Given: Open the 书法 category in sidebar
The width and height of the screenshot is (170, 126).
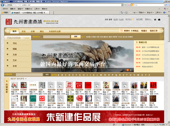Looking at the screenshot, I should (x=15, y=43).
